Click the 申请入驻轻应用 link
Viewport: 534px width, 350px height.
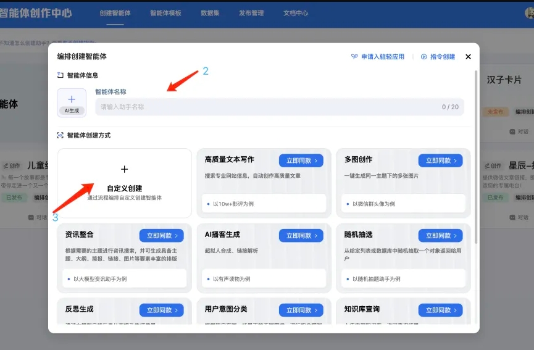pos(378,57)
